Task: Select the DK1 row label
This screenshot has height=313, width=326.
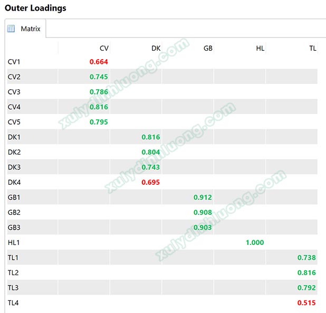Action: point(14,137)
